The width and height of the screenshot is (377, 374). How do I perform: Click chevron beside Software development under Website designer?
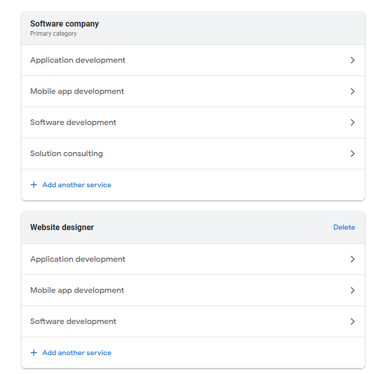point(352,321)
